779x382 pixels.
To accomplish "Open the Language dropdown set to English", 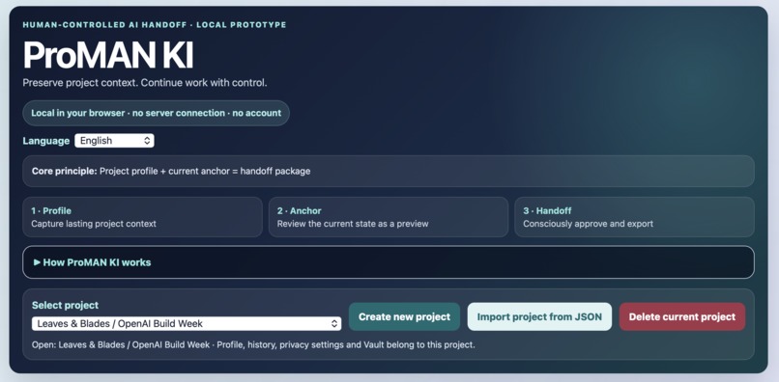I will [114, 141].
